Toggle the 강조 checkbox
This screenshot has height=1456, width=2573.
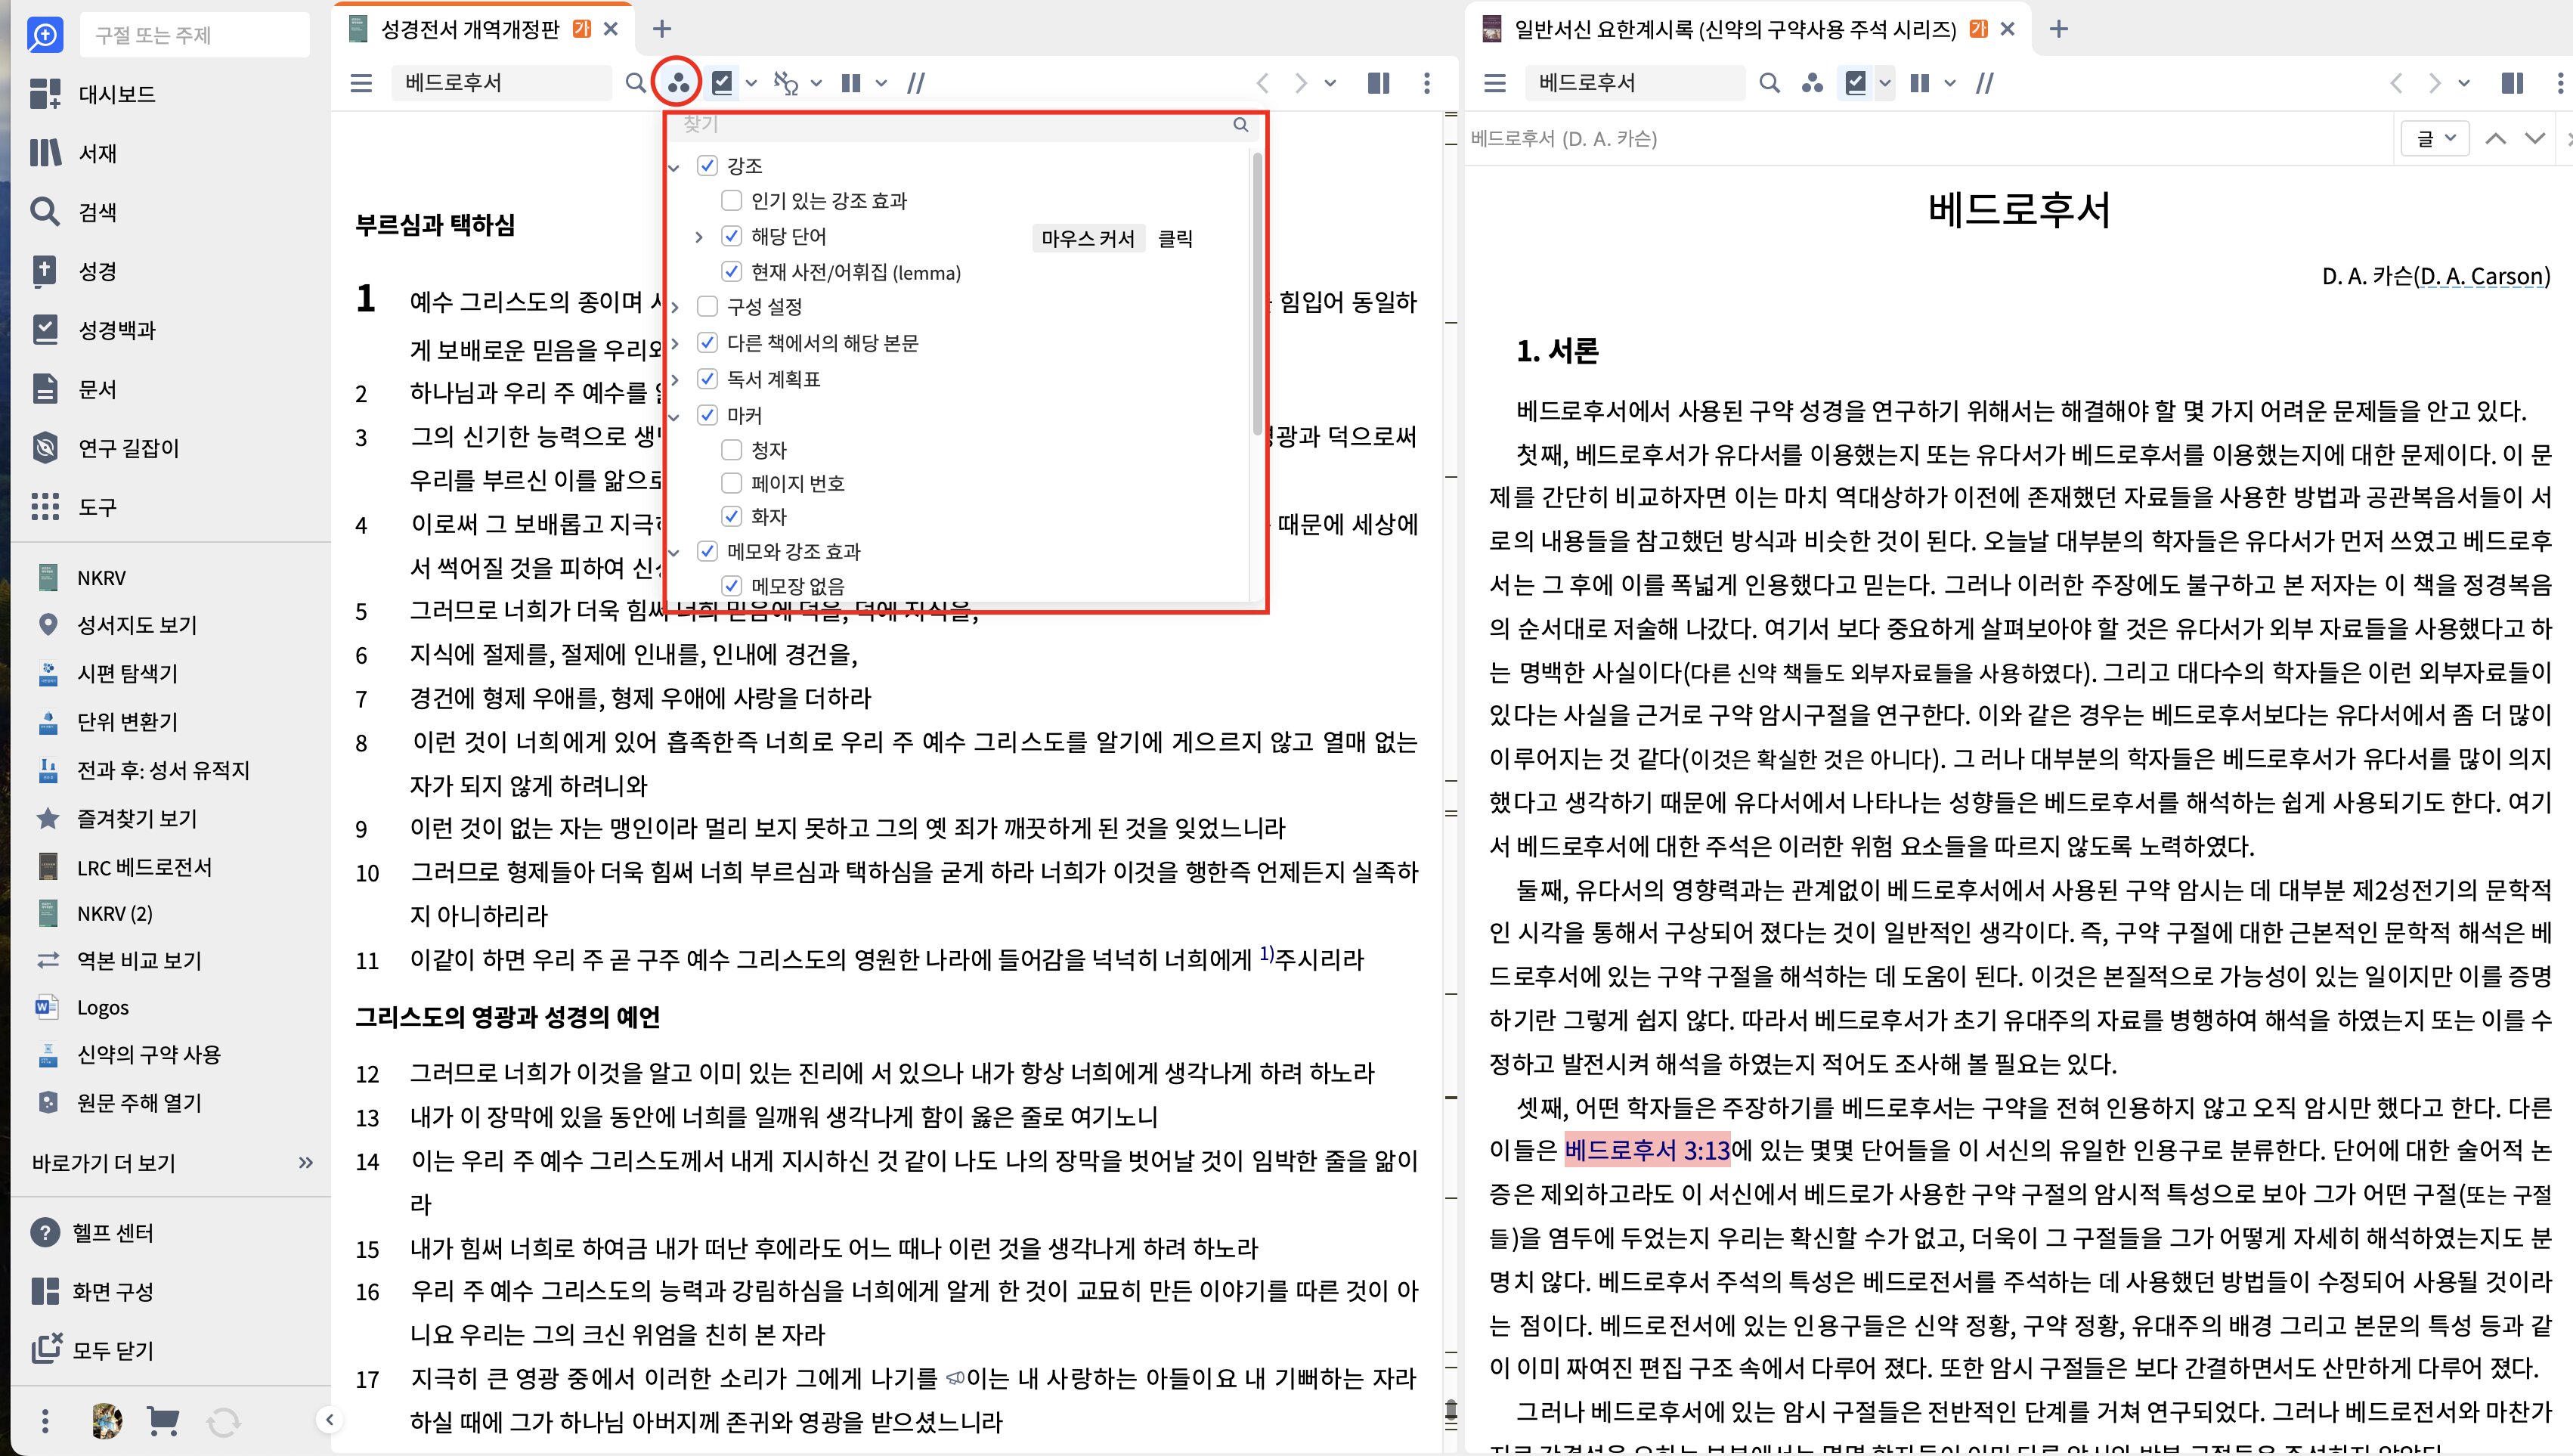[707, 165]
